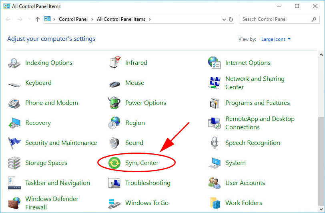Click the Phone and Modem icon
The width and height of the screenshot is (325, 213).
point(14,103)
